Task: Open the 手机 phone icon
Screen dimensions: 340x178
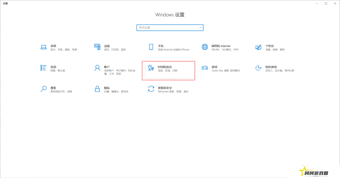Action: (151, 47)
